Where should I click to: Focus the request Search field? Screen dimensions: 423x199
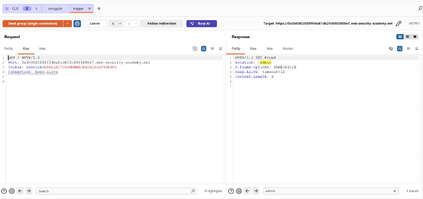point(116,191)
